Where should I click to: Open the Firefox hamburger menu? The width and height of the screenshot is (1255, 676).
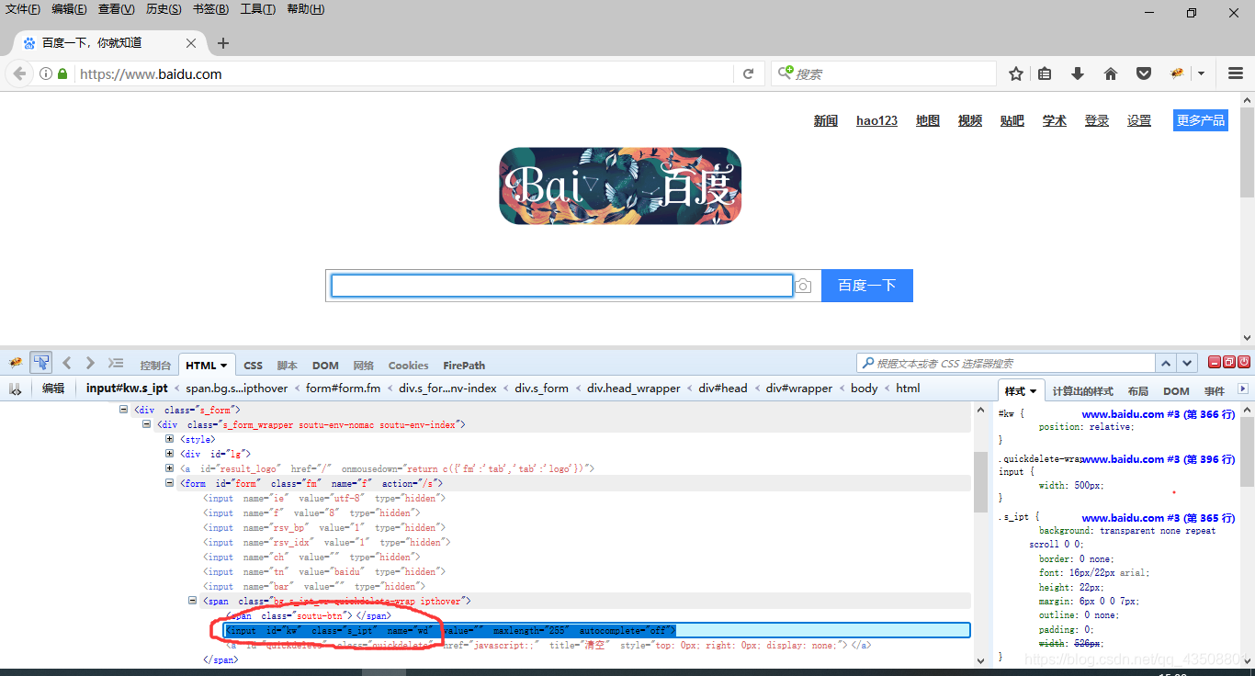pyautogui.click(x=1236, y=74)
